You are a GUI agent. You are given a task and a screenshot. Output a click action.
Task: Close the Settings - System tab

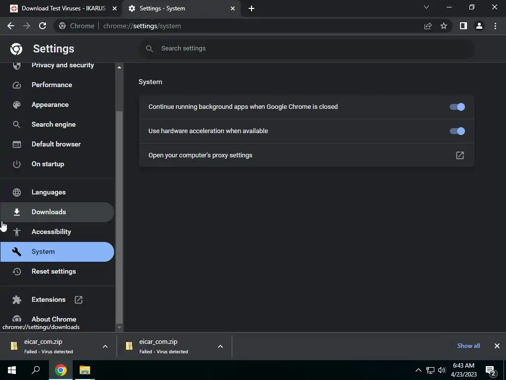[x=233, y=8]
